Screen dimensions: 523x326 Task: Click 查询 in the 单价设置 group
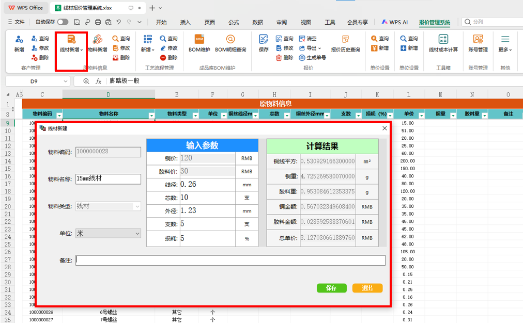coord(380,39)
